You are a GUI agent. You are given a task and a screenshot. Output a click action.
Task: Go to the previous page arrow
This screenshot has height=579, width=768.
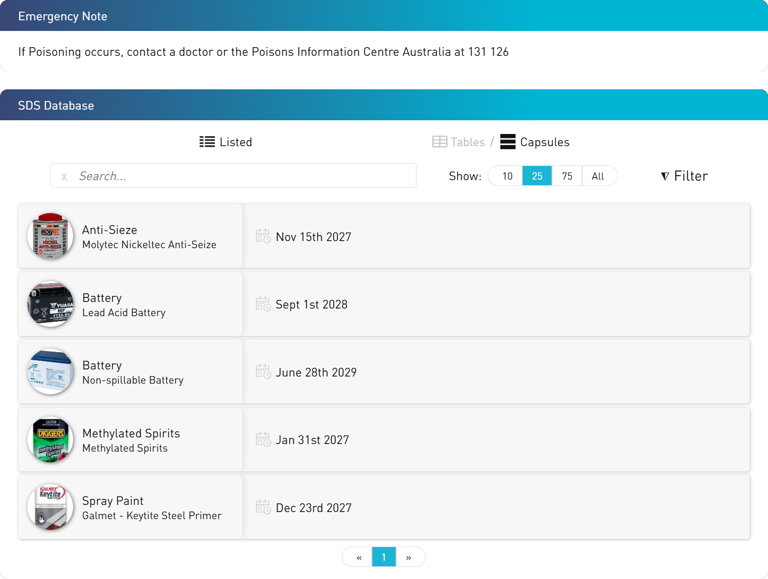[359, 557]
